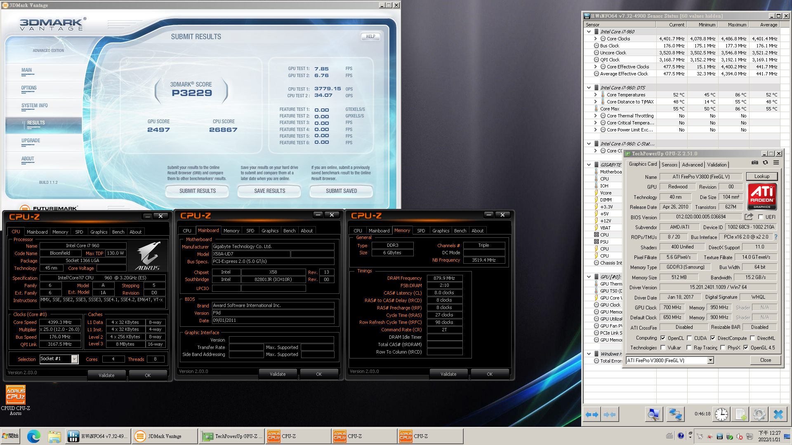Click the BIOS export share icon in GPU-Z

[x=749, y=217]
